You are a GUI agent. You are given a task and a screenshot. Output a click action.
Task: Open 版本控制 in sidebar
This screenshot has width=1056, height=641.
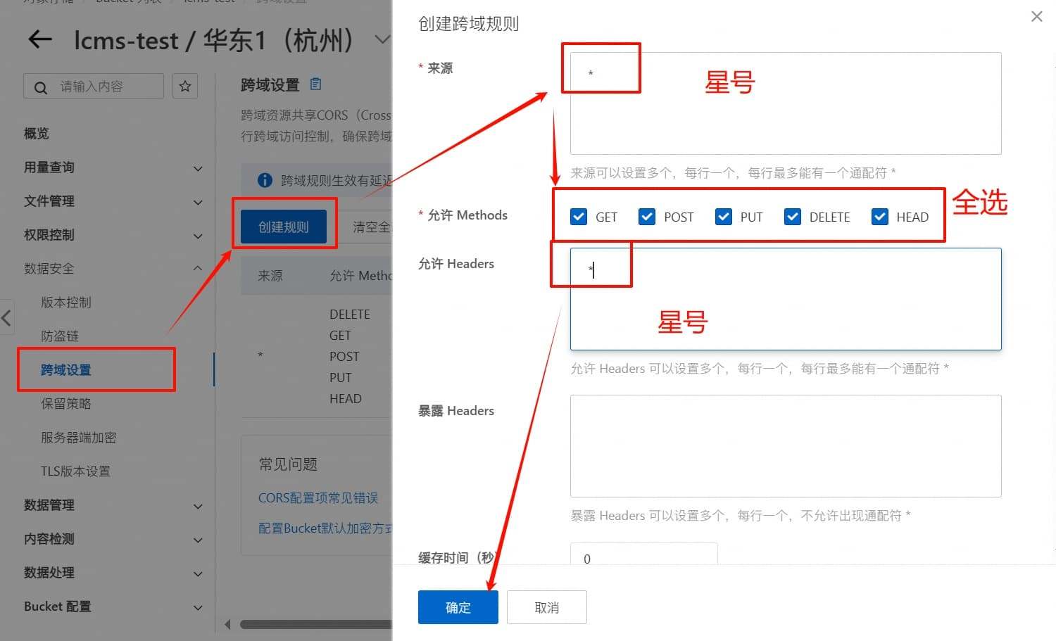tap(66, 303)
